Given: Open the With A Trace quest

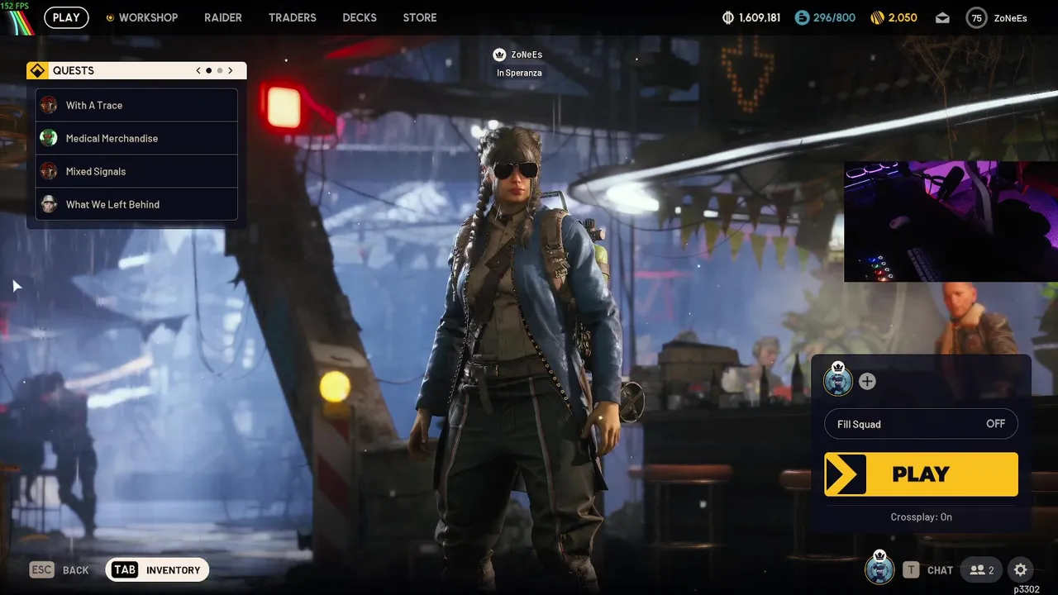Looking at the screenshot, I should click(137, 105).
